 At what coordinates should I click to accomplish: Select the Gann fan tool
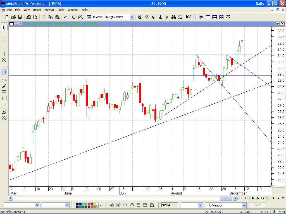click(4, 112)
